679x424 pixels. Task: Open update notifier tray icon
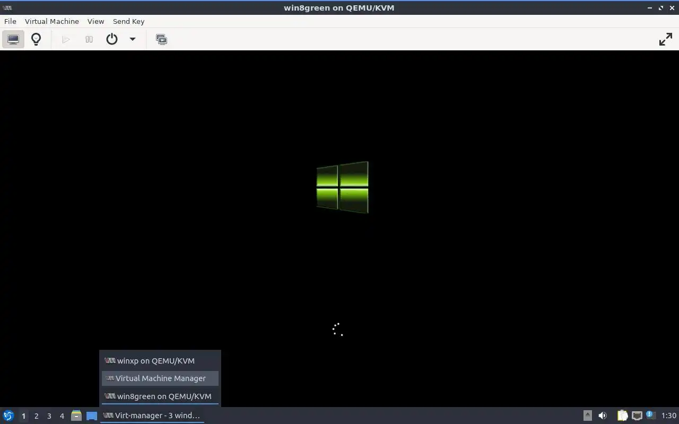click(650, 415)
